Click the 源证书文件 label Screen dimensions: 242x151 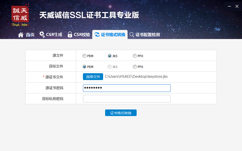click(54, 77)
